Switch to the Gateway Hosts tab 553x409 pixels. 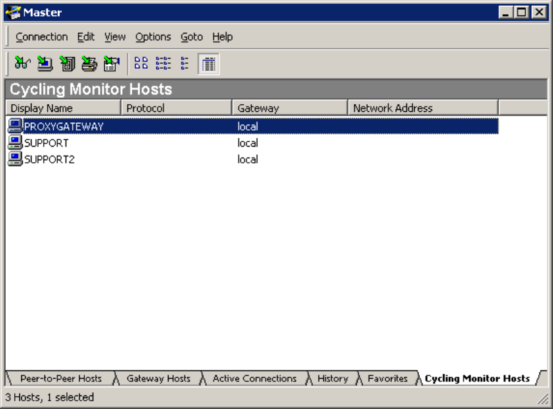[158, 378]
